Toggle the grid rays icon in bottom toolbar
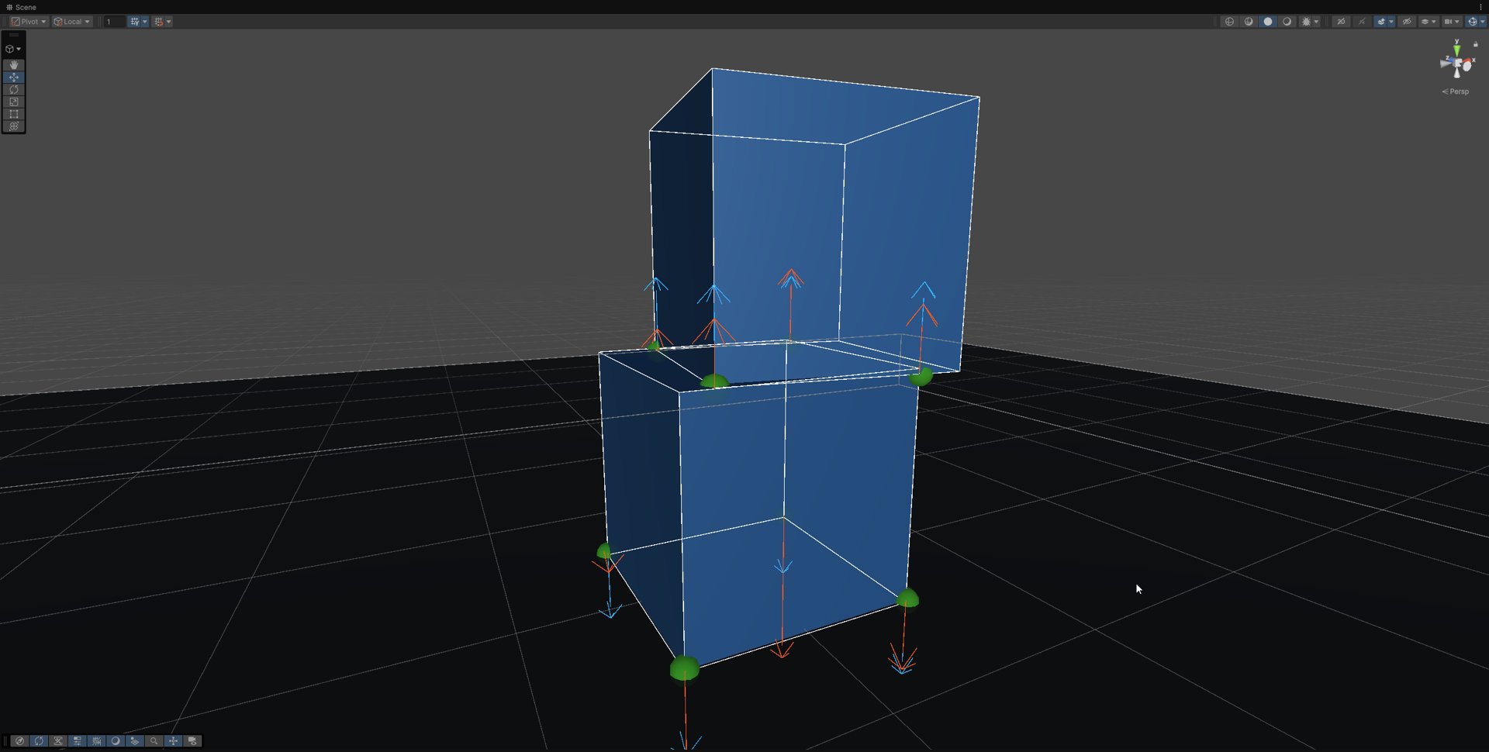The image size is (1489, 752). pyautogui.click(x=97, y=741)
